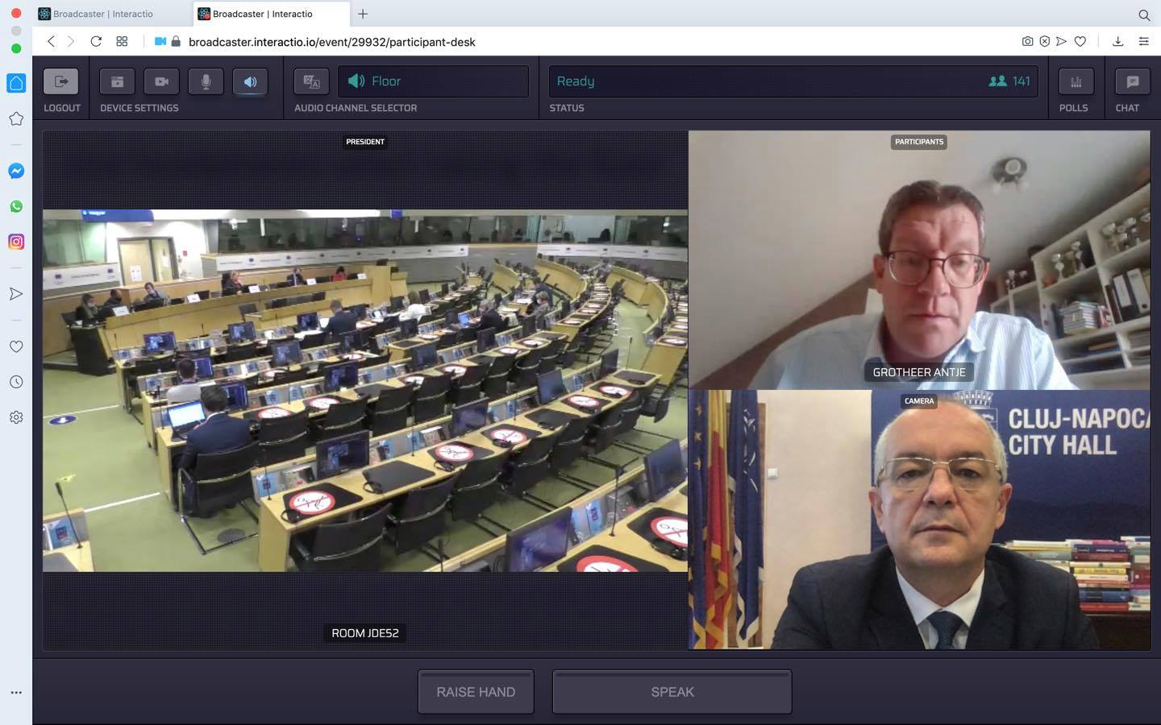Expand the sidebar three-dots more menu

click(16, 693)
